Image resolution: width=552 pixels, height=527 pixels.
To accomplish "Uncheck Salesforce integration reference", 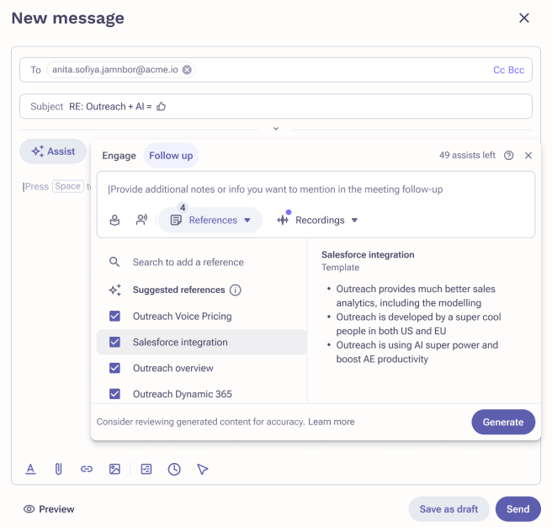I will click(114, 342).
